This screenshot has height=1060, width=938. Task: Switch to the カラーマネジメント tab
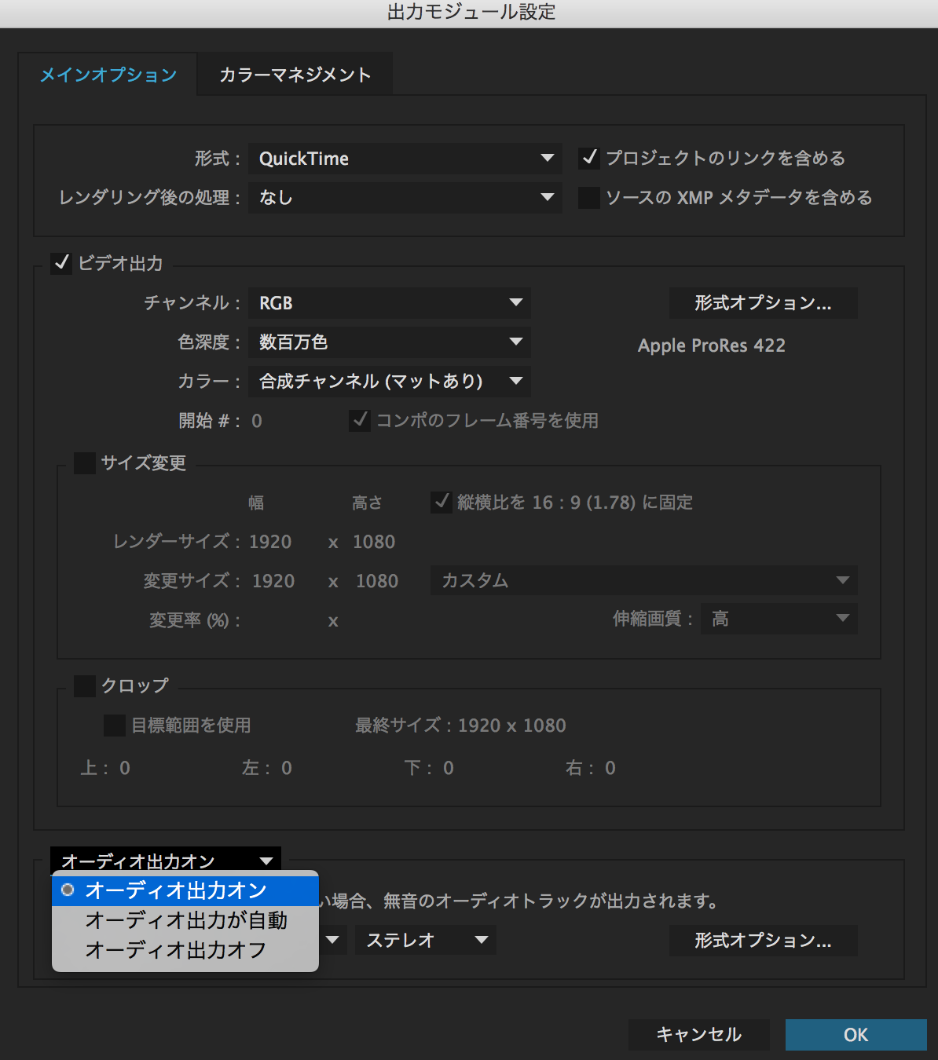tap(295, 75)
